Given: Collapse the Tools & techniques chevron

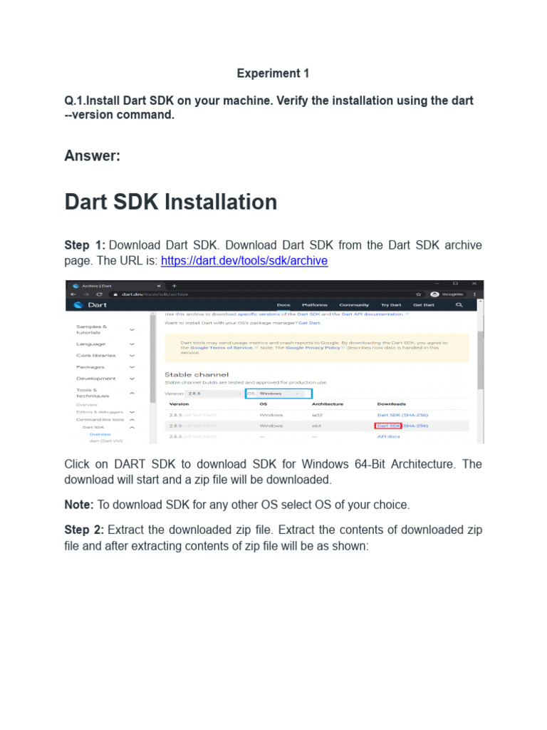Looking at the screenshot, I should coord(132,393).
